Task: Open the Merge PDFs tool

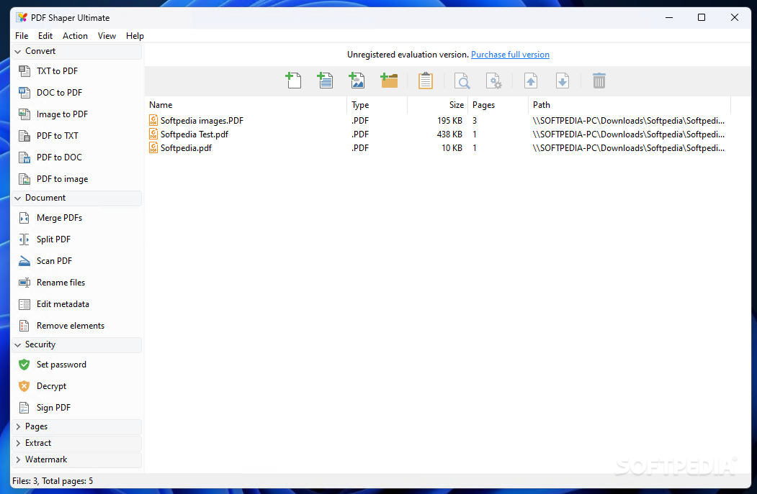Action: pyautogui.click(x=76, y=218)
